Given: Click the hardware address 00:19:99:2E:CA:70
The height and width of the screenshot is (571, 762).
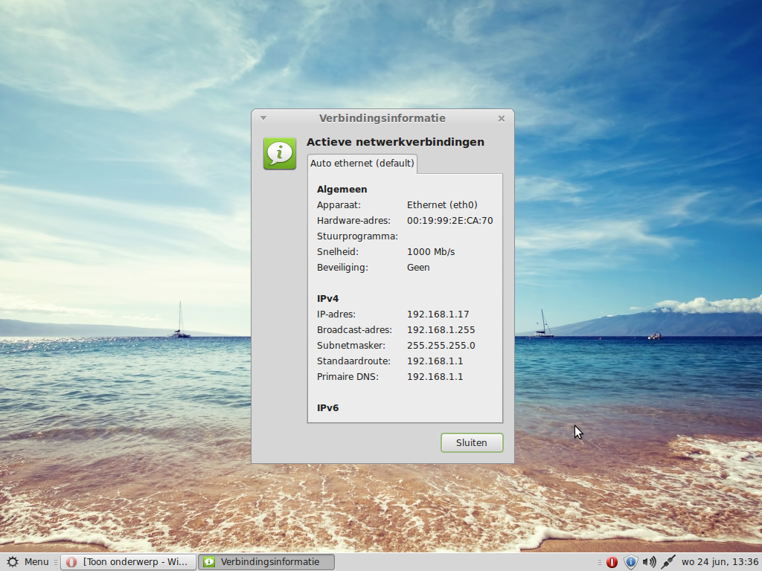Looking at the screenshot, I should [449, 221].
